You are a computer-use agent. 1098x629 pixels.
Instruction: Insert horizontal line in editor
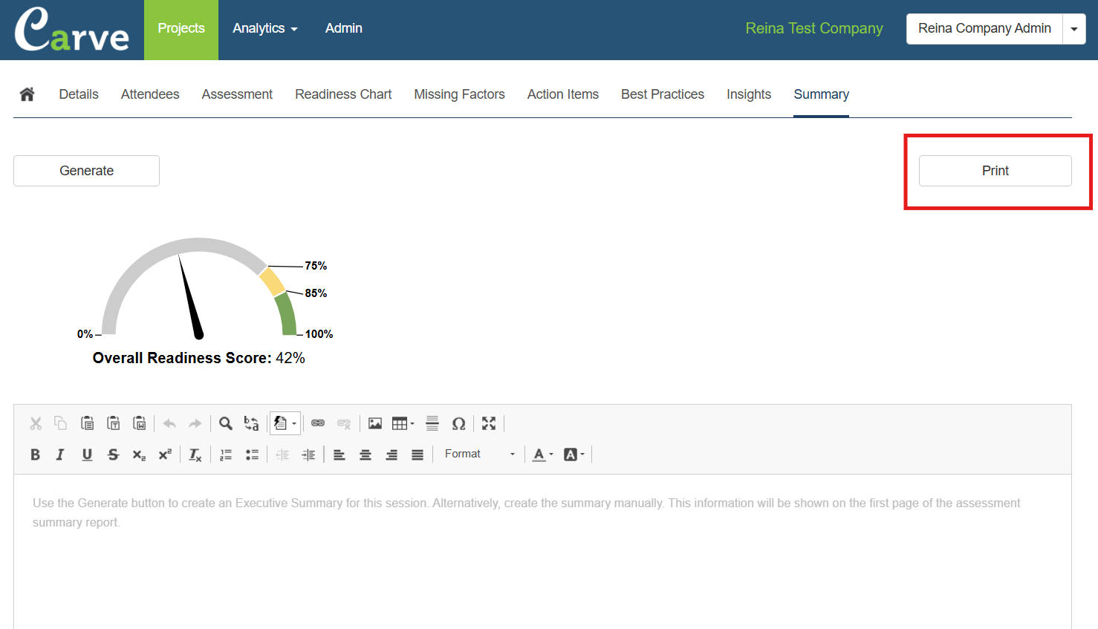click(432, 423)
